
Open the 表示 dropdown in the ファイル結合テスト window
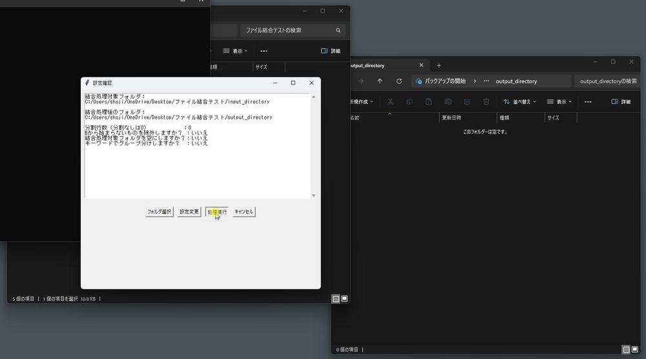[x=235, y=51]
